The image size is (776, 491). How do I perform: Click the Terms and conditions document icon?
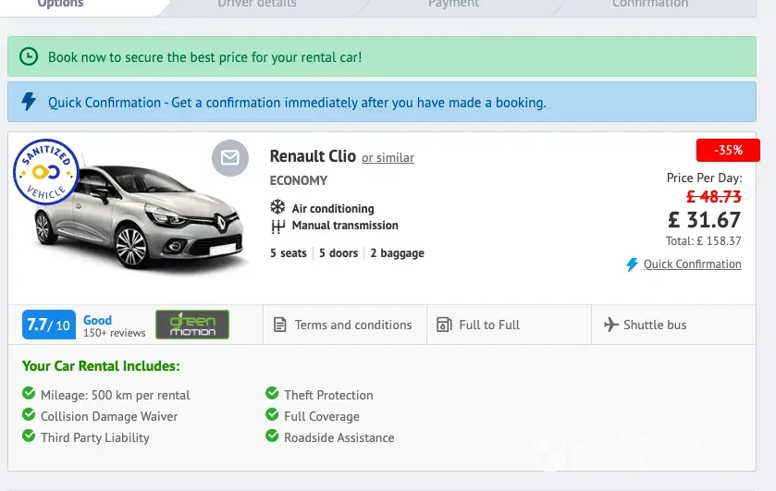coord(280,325)
